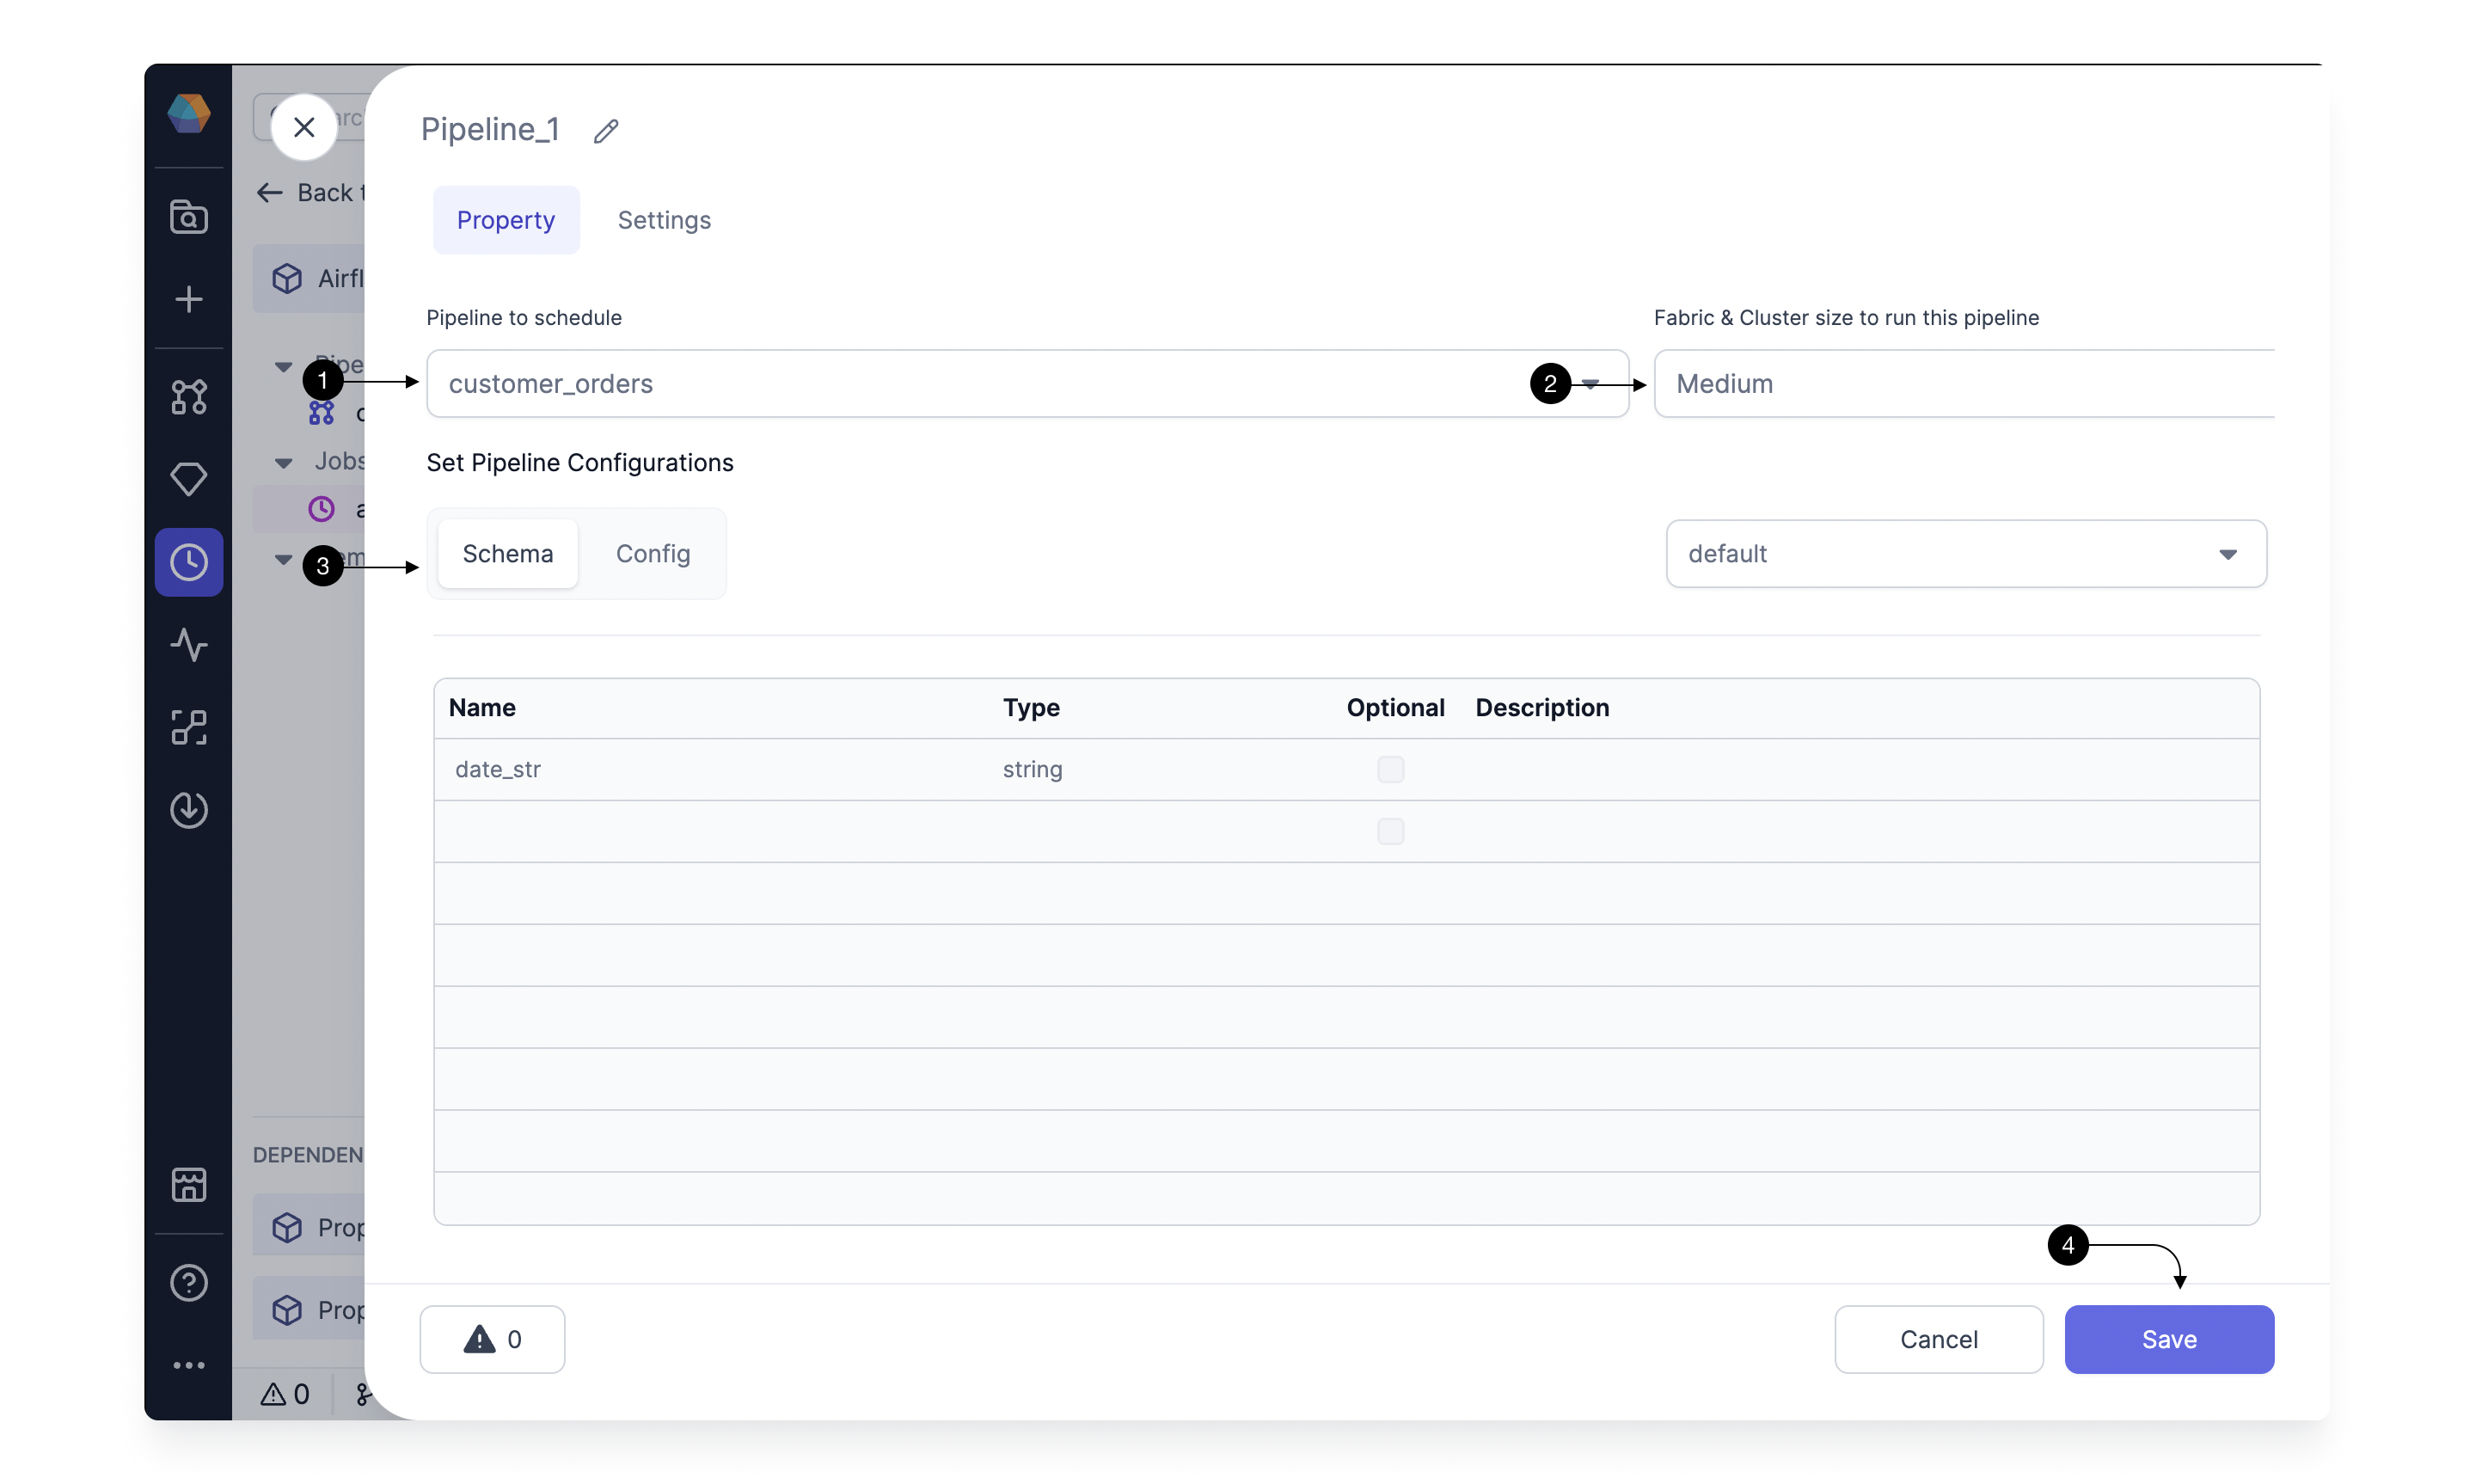This screenshot has width=2476, height=1484.
Task: Click the Type column header
Action: (1031, 708)
